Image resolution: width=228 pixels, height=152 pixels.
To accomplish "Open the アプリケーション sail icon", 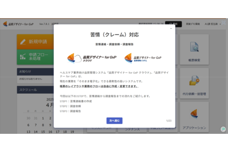I will tap(194, 114).
